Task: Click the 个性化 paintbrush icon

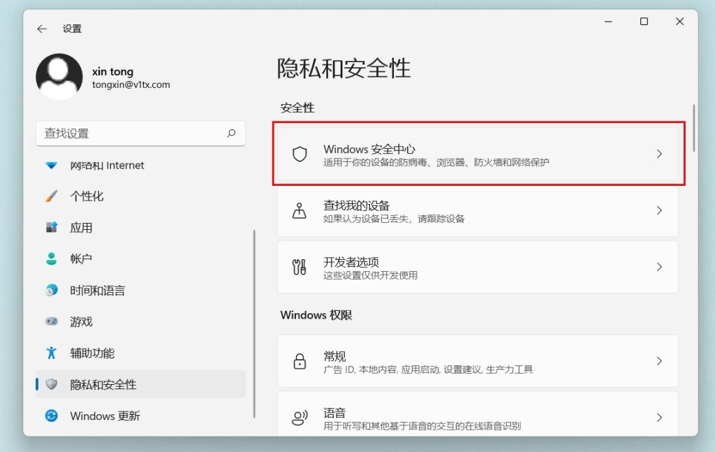Action: pyautogui.click(x=52, y=196)
